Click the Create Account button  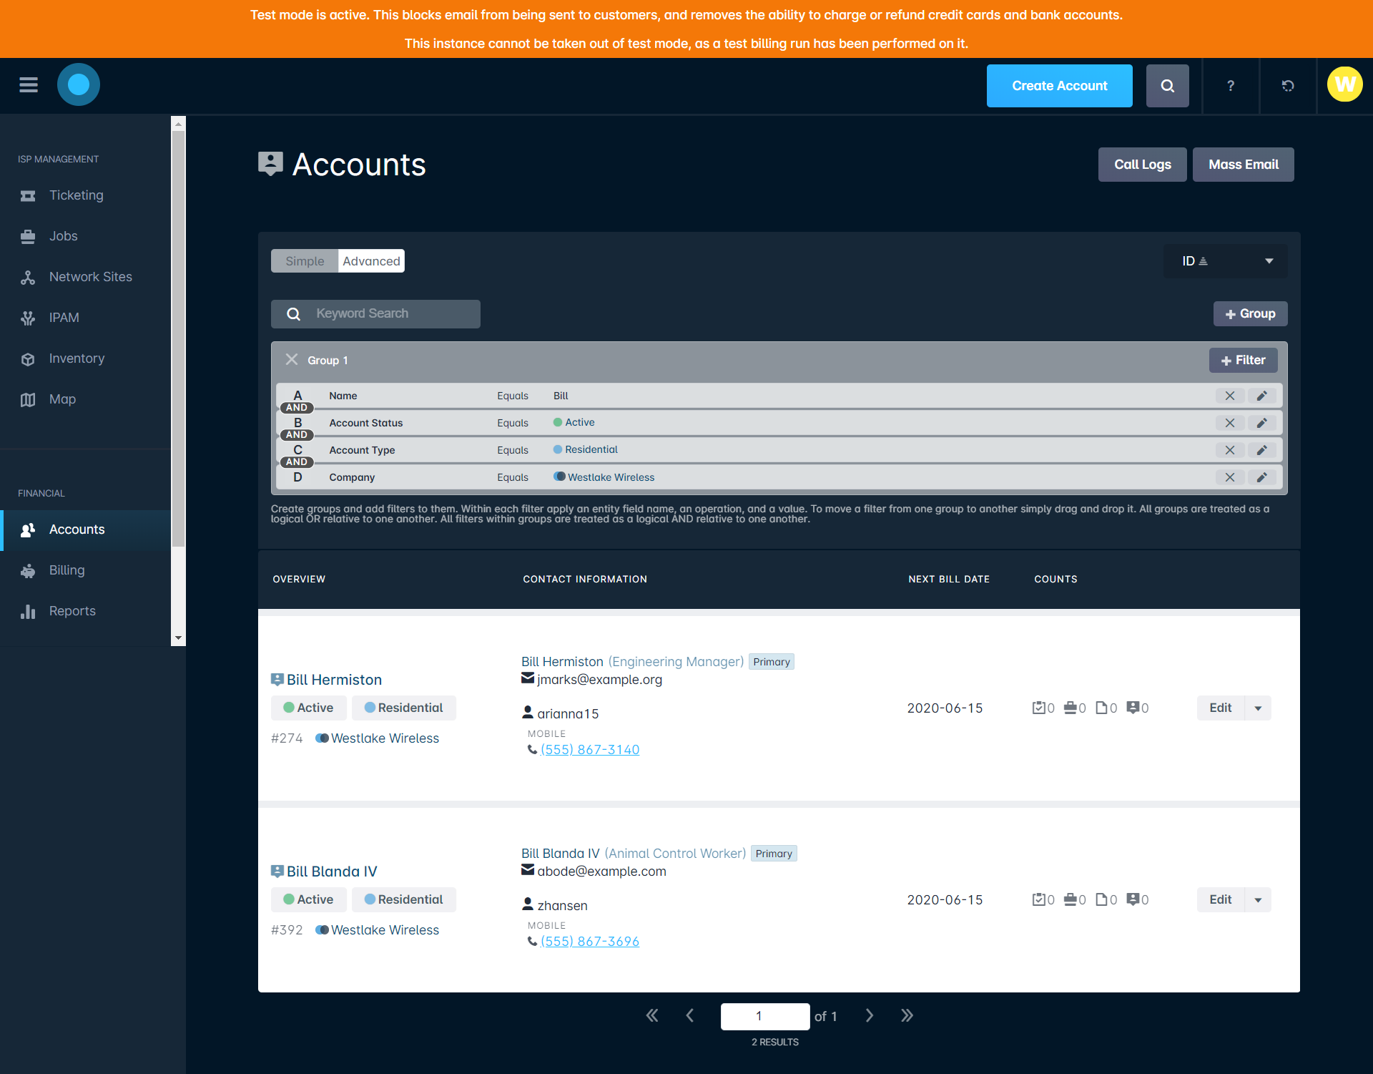(1060, 86)
